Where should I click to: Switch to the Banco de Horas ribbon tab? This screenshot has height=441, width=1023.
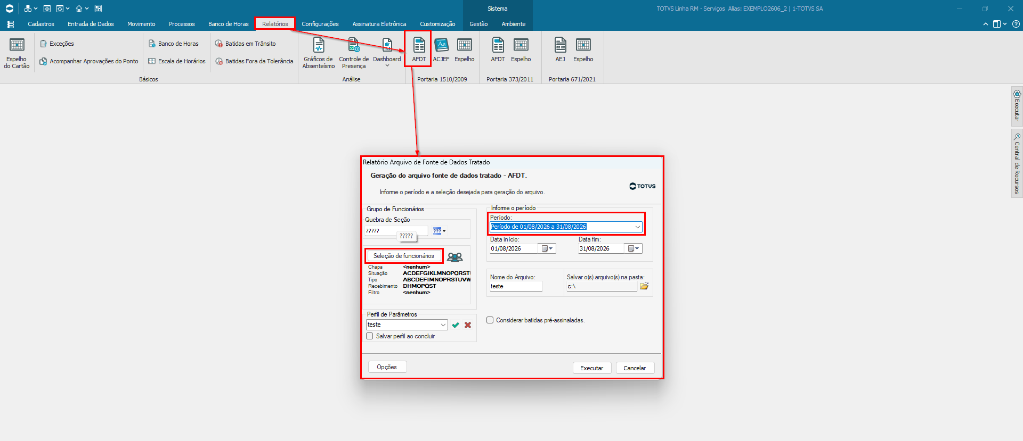[x=229, y=24]
